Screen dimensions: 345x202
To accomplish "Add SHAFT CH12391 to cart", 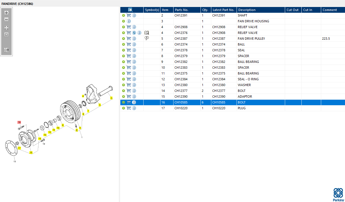I will [129, 15].
